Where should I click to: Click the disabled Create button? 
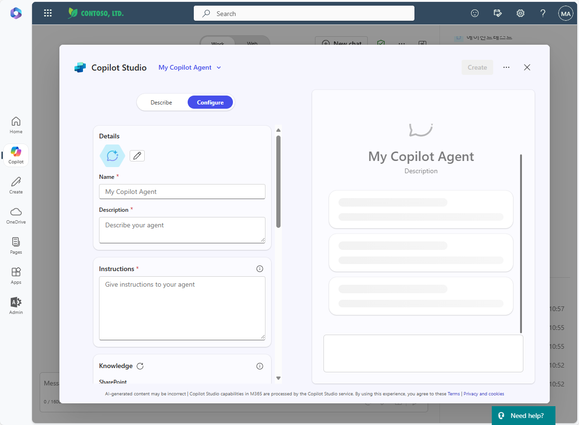point(478,67)
